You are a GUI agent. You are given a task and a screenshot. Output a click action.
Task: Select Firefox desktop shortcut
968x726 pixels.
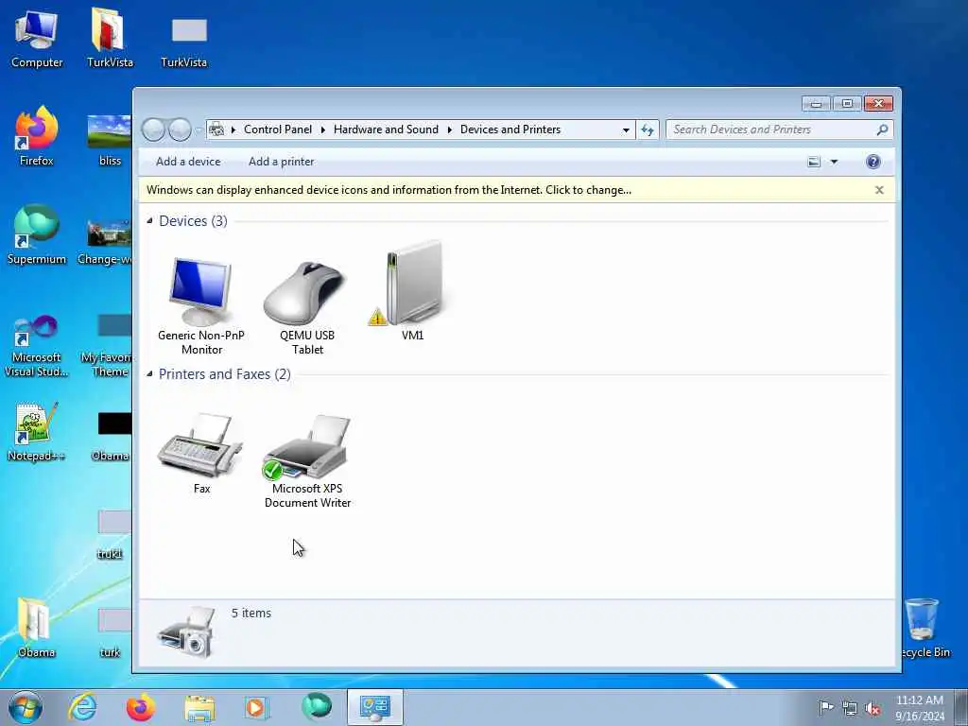coord(37,136)
